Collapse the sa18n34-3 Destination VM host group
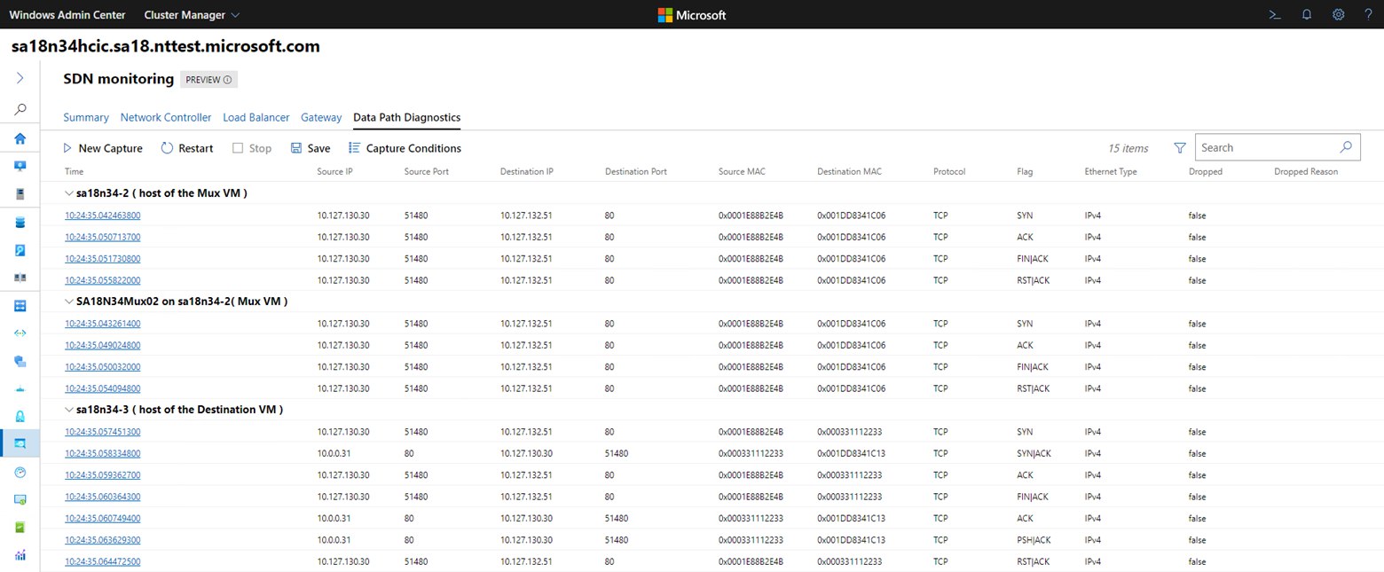This screenshot has width=1384, height=572. (70, 410)
